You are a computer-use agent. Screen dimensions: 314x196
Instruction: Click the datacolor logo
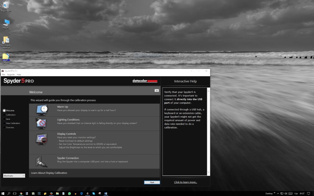coord(145,81)
